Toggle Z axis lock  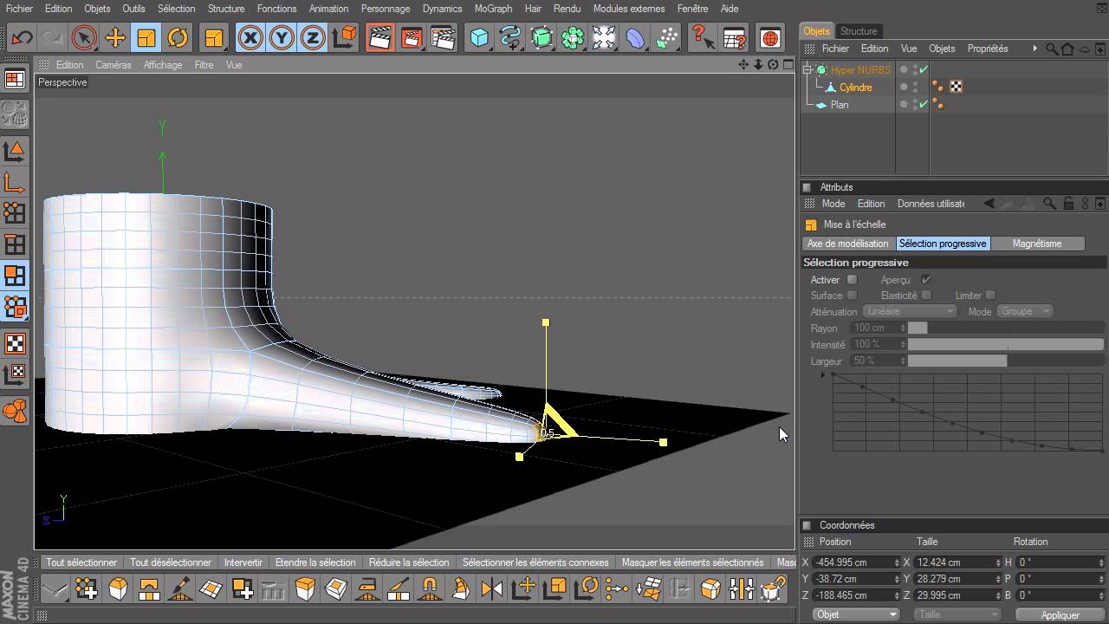pyautogui.click(x=313, y=37)
